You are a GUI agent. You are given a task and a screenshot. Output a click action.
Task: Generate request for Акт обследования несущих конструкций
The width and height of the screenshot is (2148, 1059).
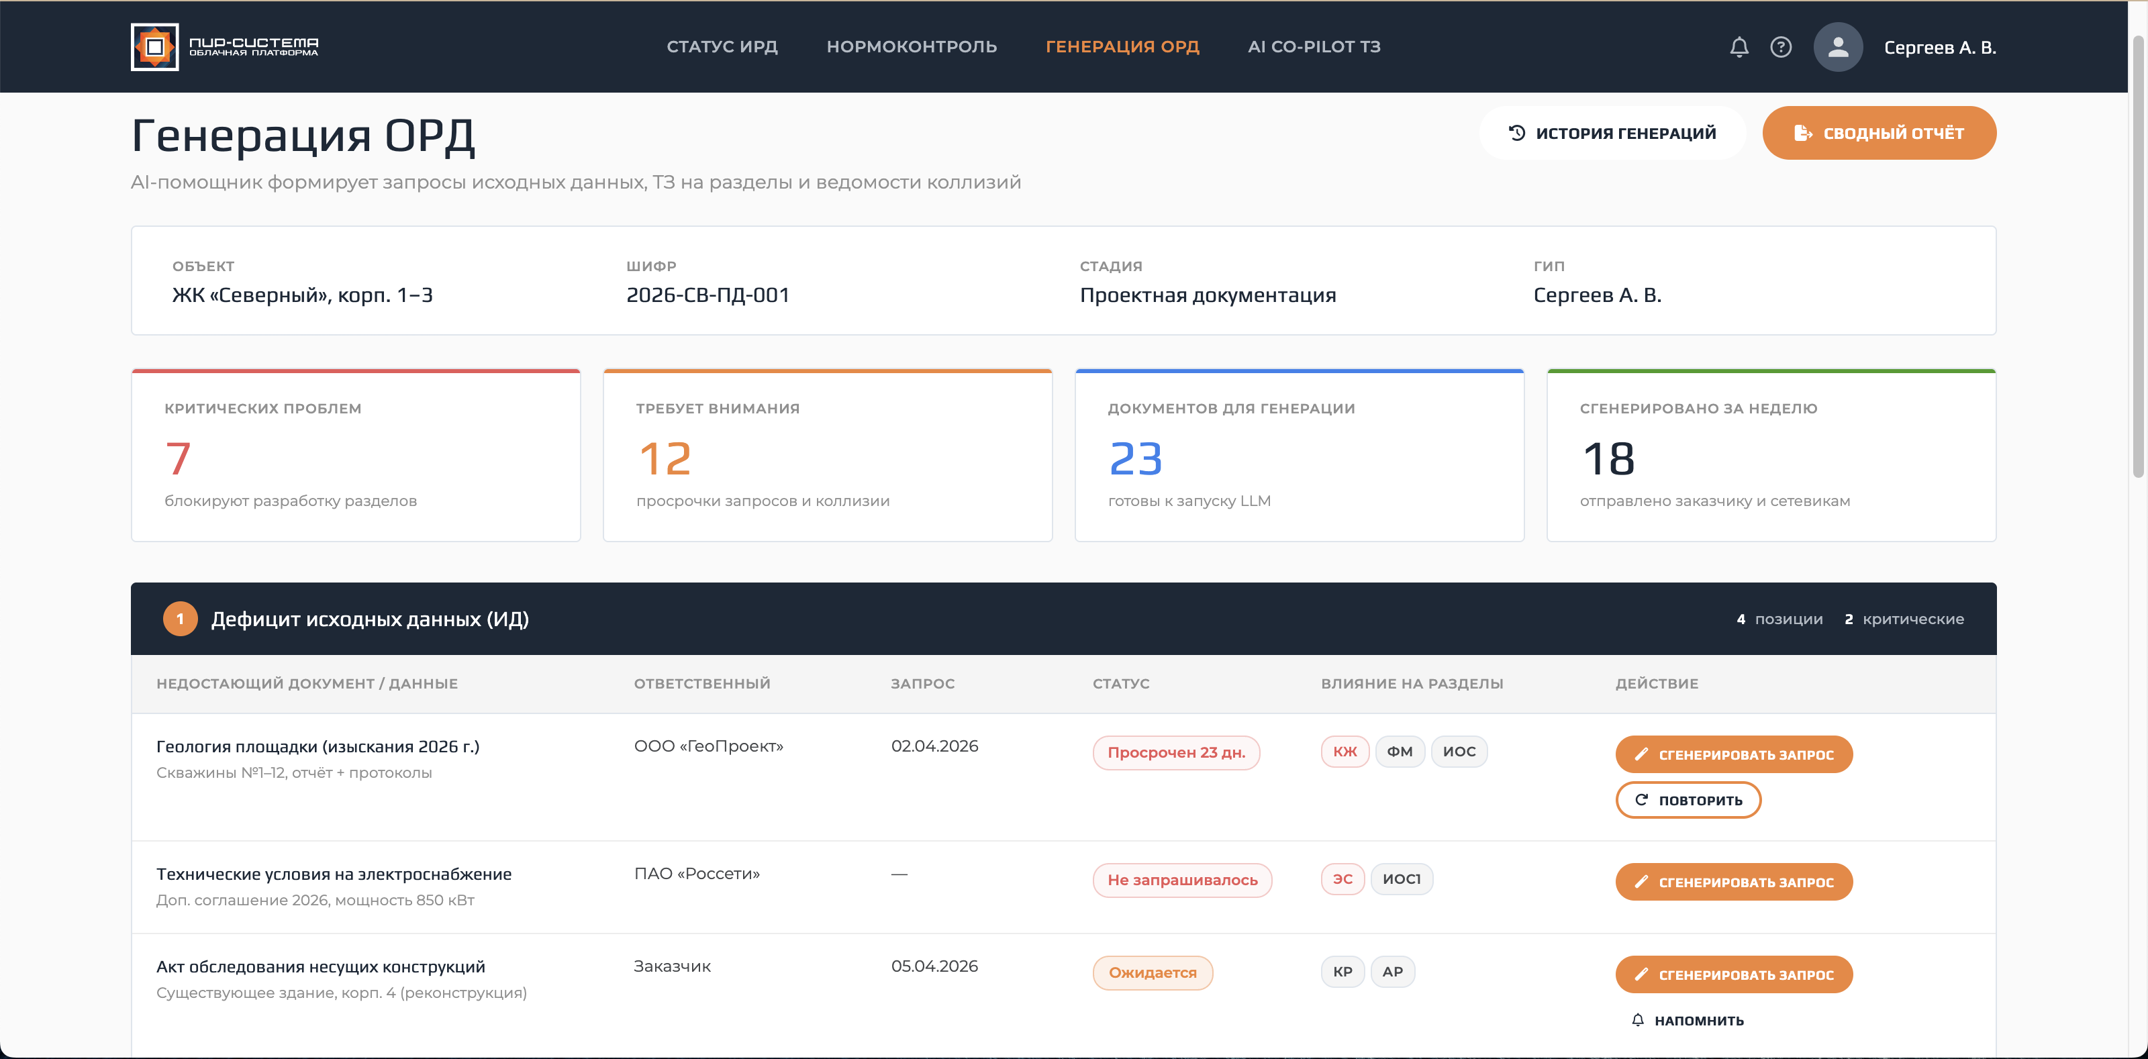point(1734,974)
